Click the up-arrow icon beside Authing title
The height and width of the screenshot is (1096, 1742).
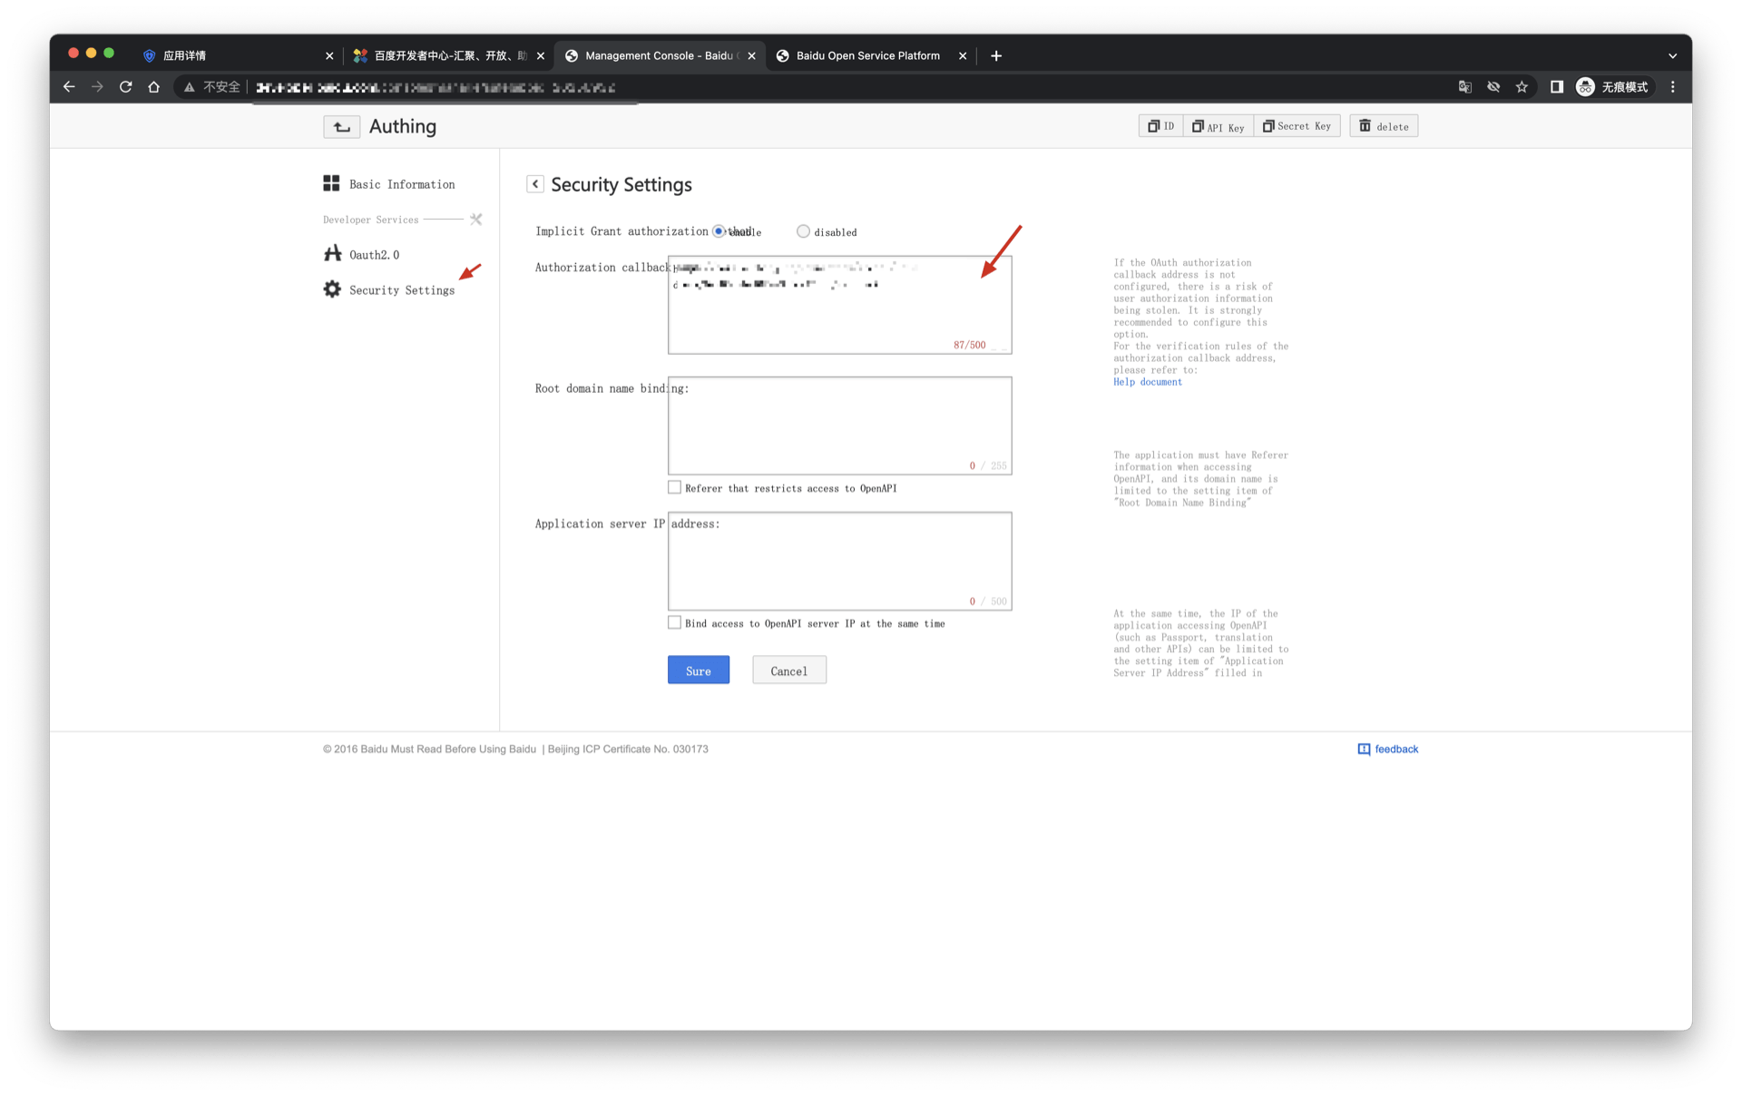point(341,126)
